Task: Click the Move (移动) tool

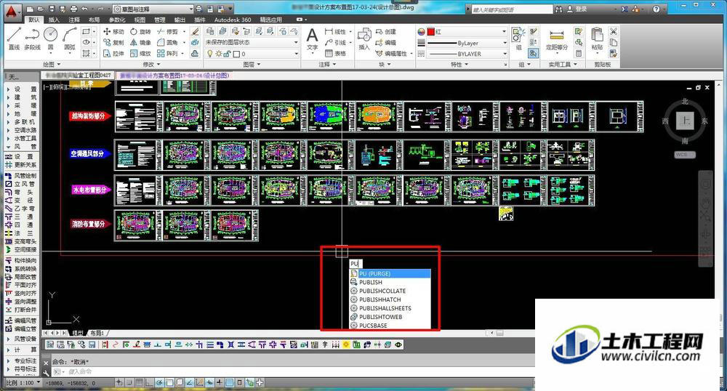Action: [x=113, y=31]
